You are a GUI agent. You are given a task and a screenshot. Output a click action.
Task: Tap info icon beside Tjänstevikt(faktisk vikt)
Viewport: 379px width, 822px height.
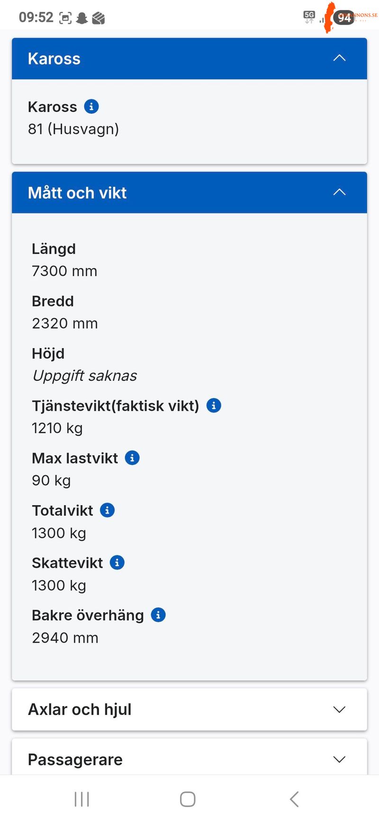(213, 405)
